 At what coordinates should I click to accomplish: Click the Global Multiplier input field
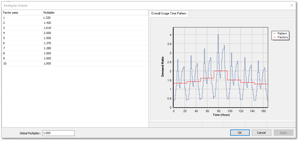pyautogui.click(x=58, y=133)
